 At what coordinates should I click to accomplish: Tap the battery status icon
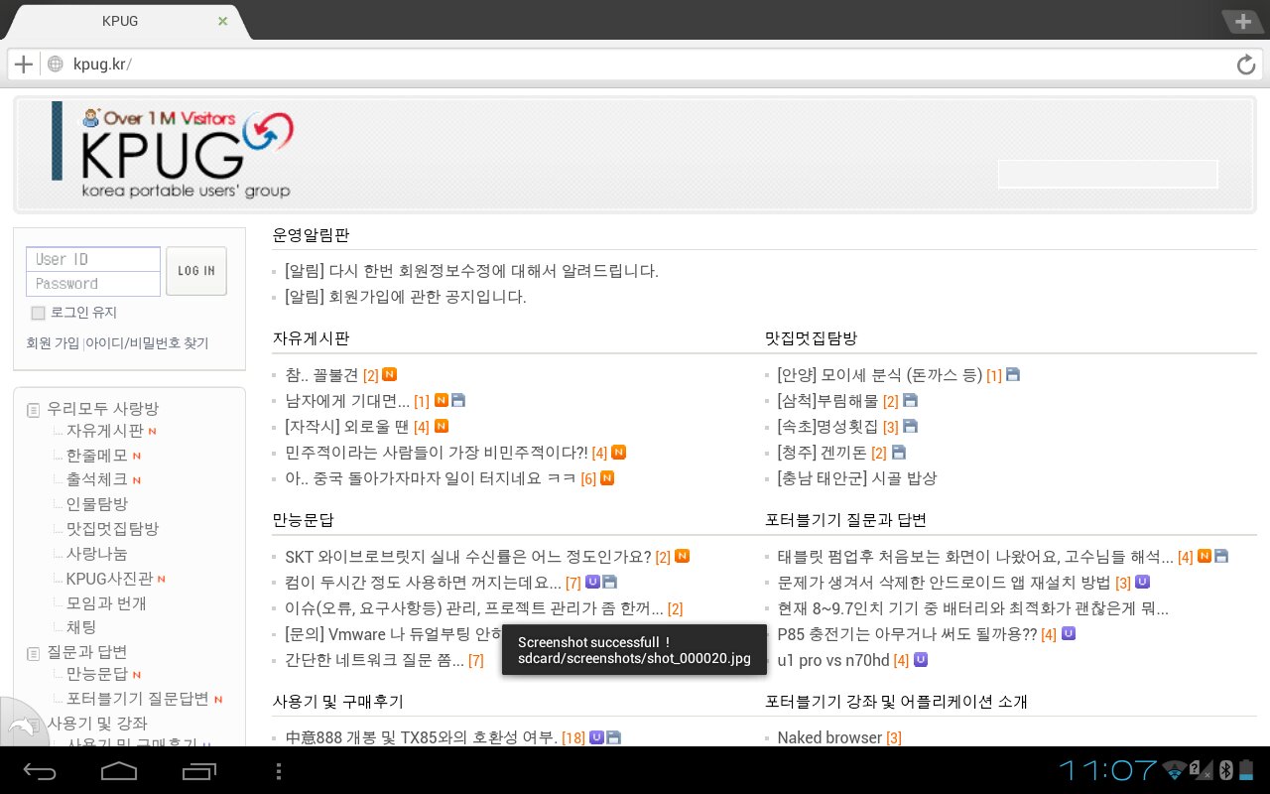1246,770
